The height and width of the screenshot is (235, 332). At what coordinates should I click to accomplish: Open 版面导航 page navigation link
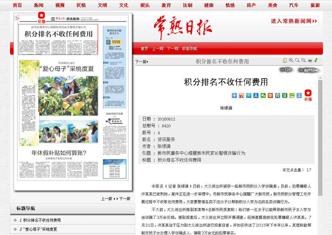pyautogui.click(x=190, y=49)
